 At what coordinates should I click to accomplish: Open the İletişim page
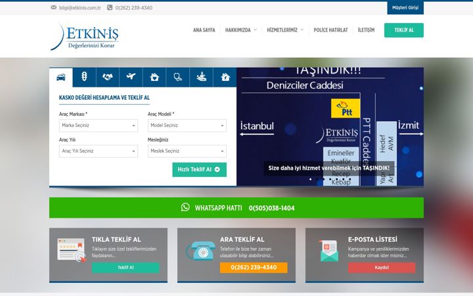(x=366, y=30)
